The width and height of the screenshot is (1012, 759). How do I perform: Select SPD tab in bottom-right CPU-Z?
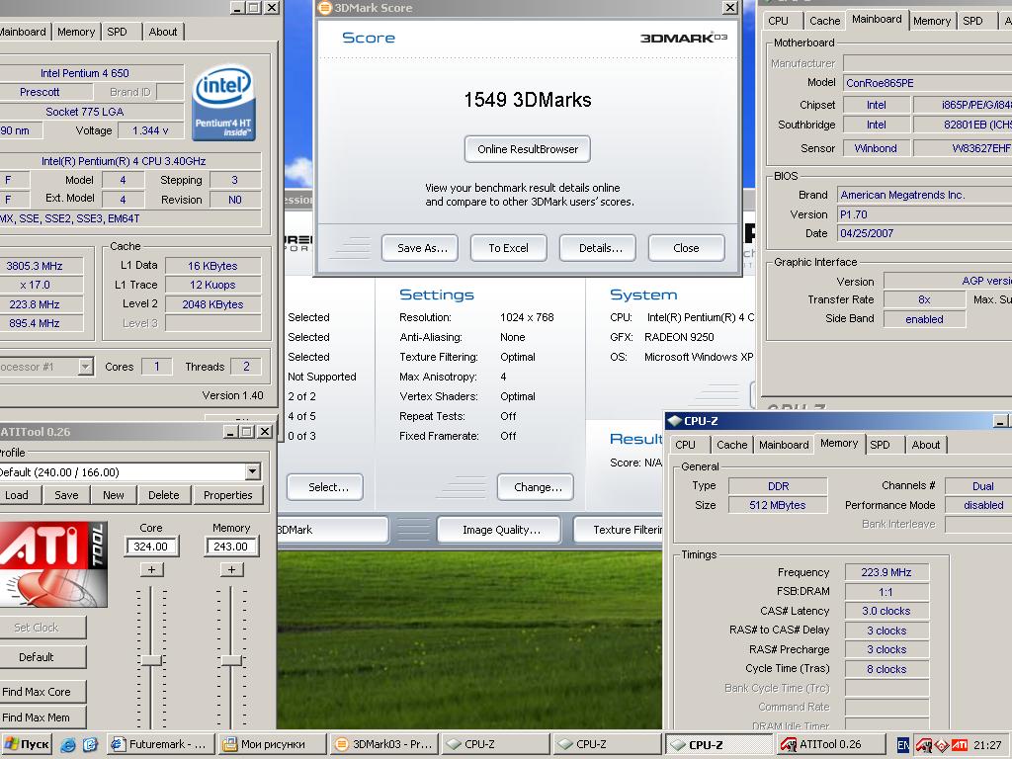880,445
